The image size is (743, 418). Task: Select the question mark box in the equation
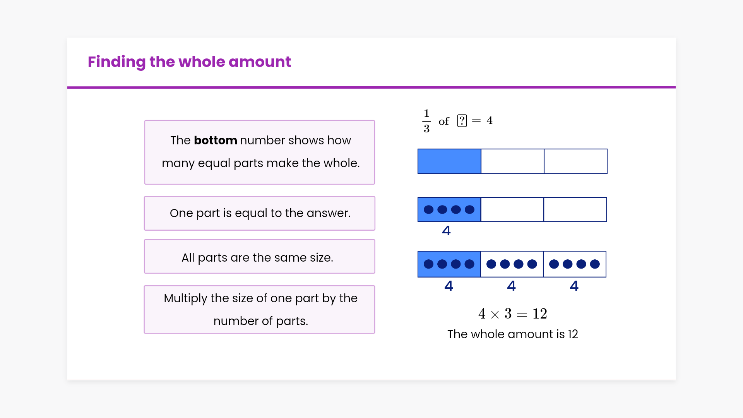(462, 121)
